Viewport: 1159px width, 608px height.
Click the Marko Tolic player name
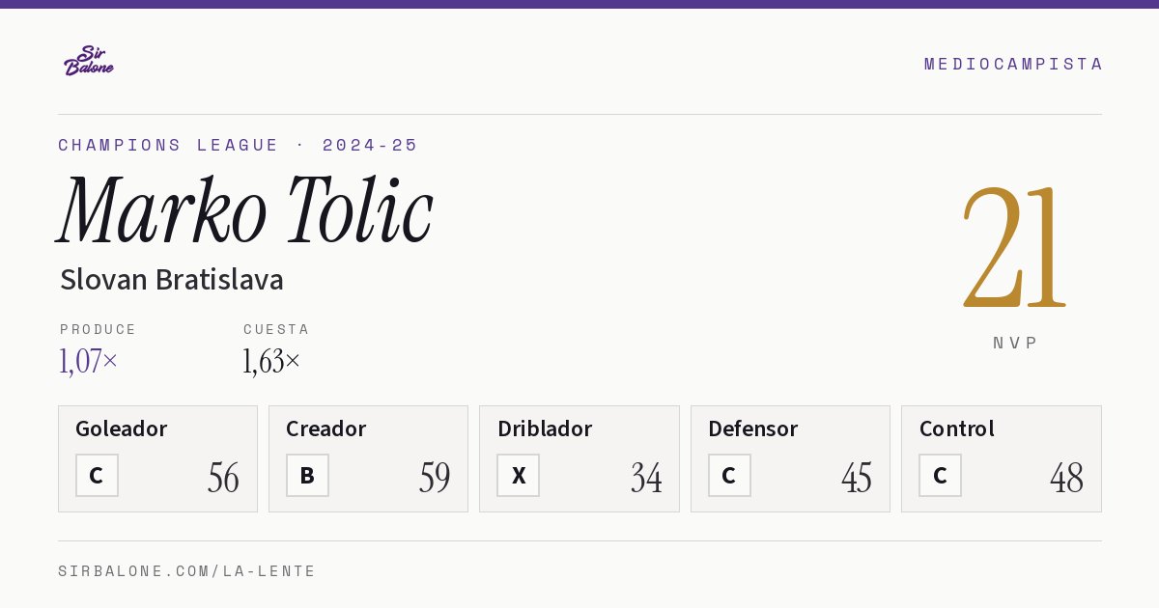pos(245,209)
